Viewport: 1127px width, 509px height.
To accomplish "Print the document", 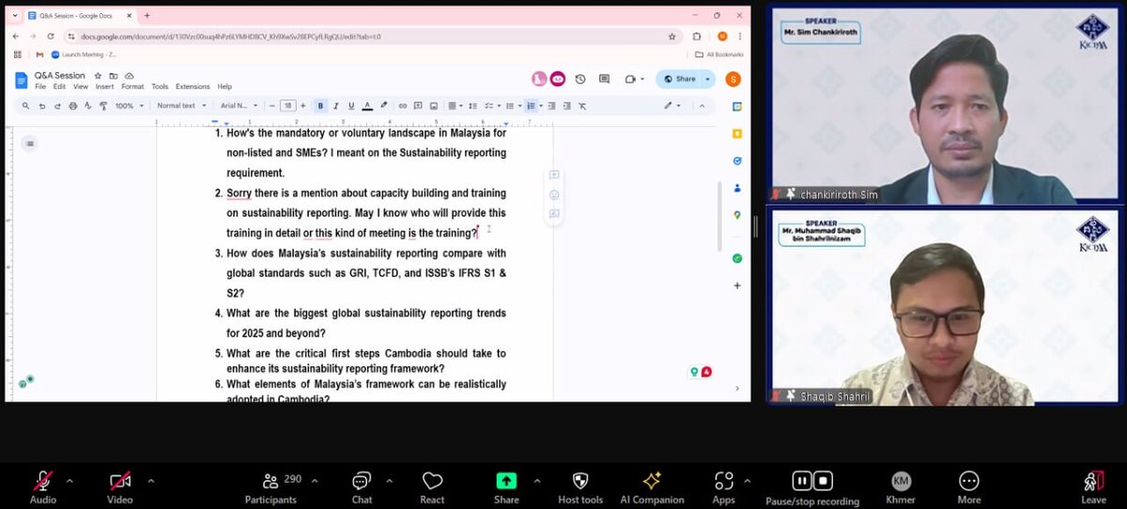I will tap(73, 106).
